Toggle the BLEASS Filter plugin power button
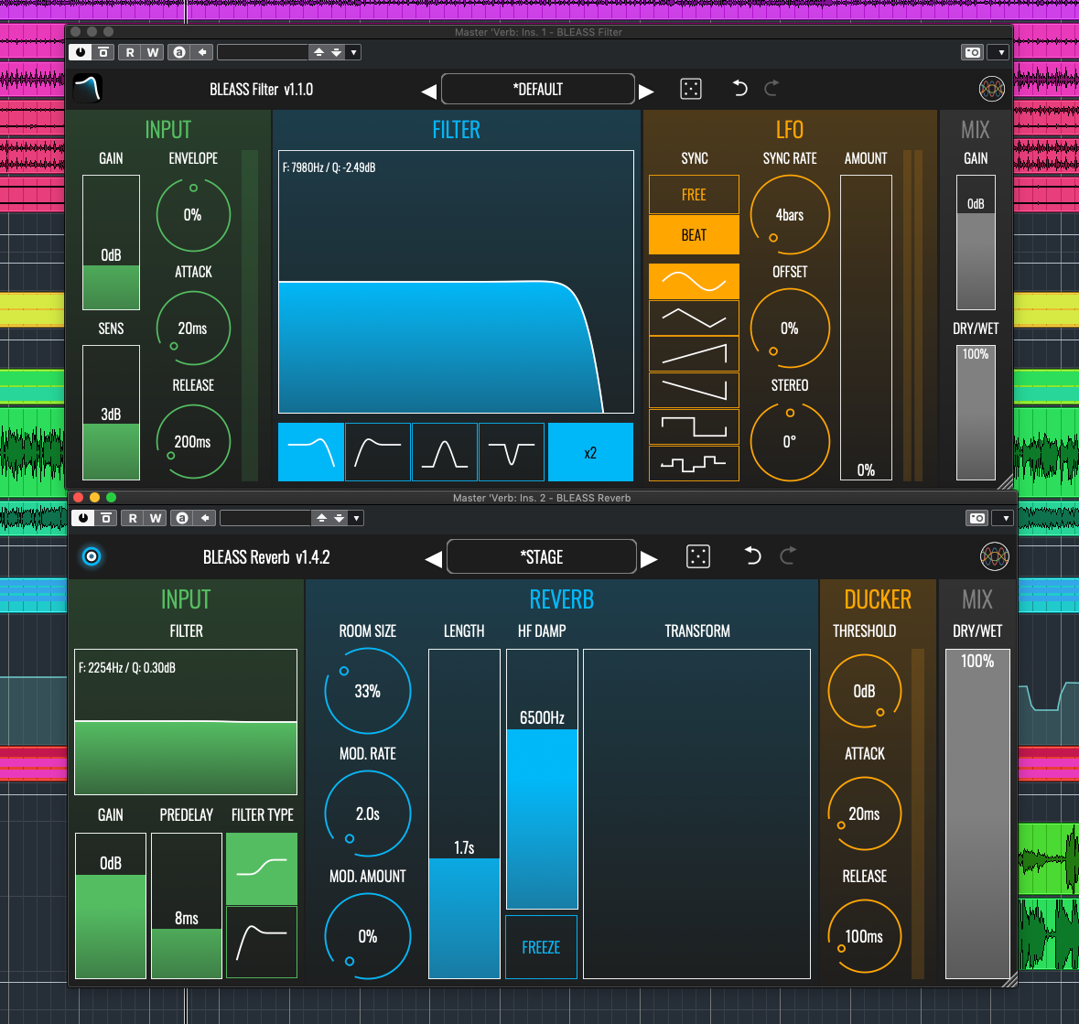Image resolution: width=1079 pixels, height=1024 pixels. coord(81,52)
